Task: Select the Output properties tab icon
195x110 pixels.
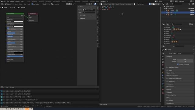Action: [163, 57]
